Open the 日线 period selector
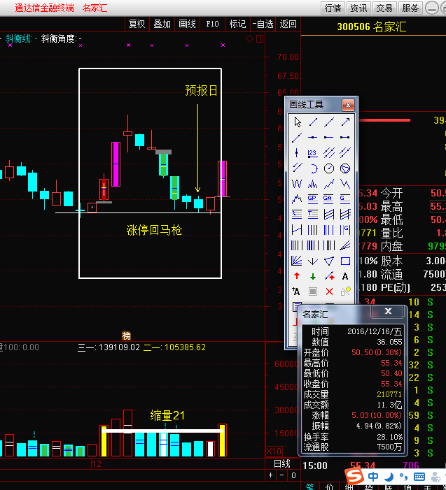 click(x=281, y=463)
